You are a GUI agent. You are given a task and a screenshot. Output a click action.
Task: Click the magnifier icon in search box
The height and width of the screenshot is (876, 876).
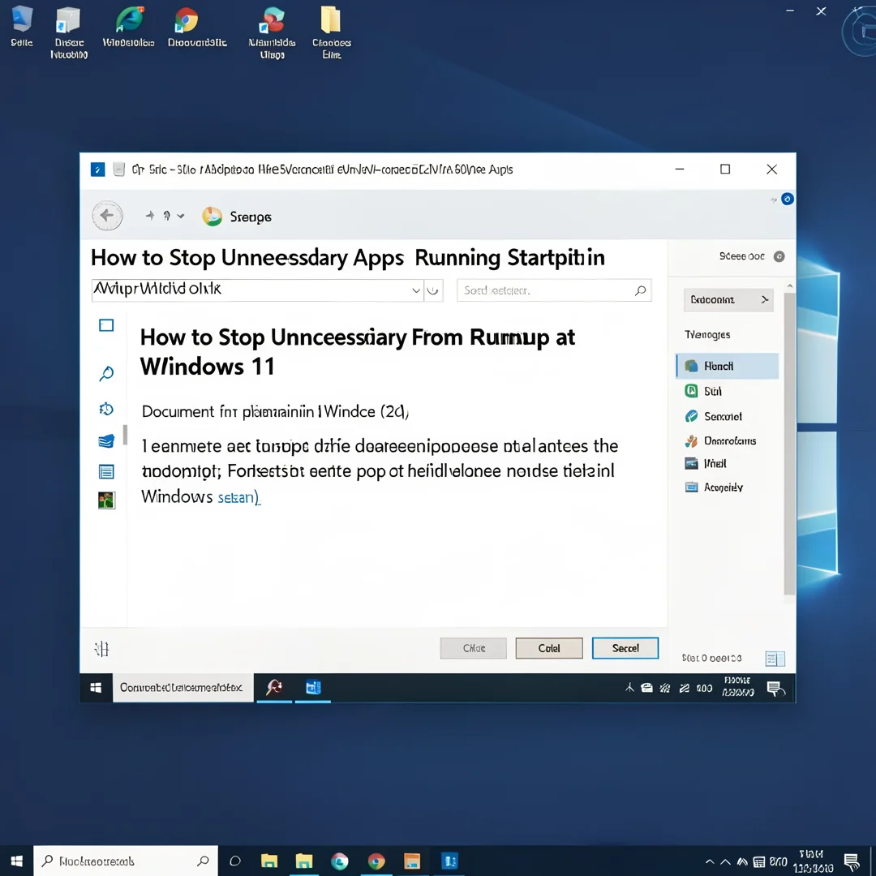pos(640,290)
